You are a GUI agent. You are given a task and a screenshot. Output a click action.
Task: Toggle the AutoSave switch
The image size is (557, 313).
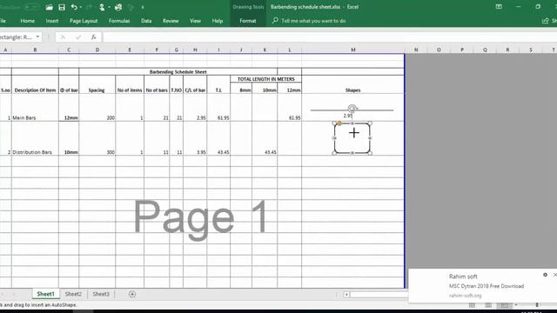pos(31,7)
